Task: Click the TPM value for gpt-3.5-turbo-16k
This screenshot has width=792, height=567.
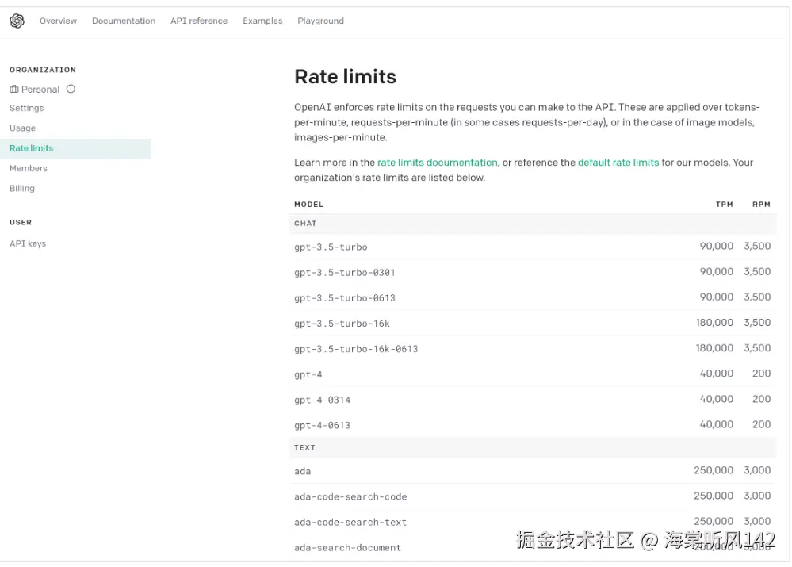Action: pyautogui.click(x=714, y=323)
